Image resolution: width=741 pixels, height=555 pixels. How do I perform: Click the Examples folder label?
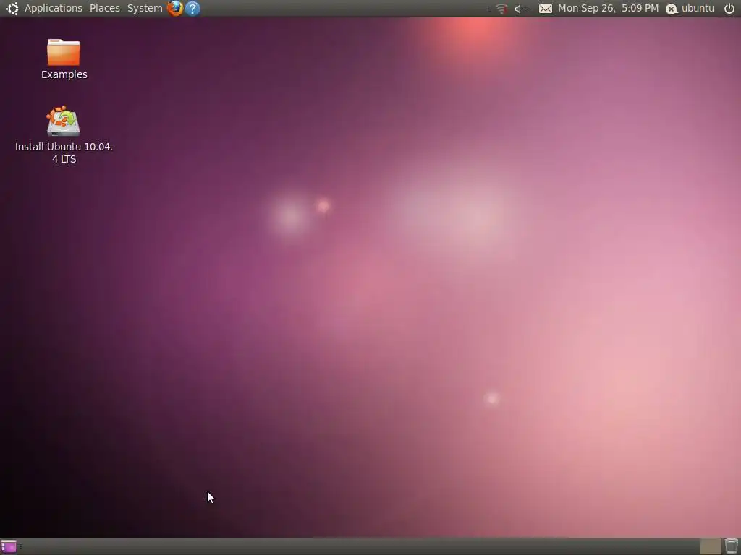point(64,74)
